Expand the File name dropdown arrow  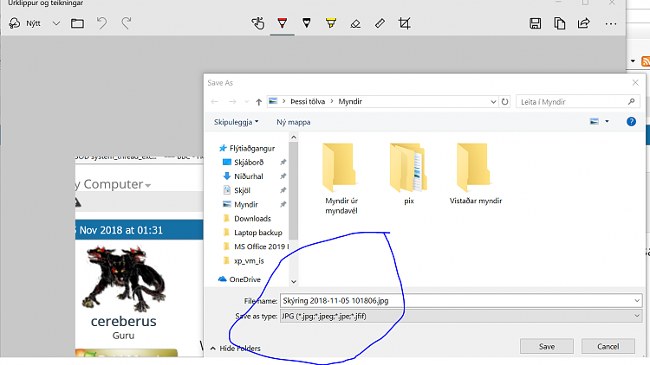(x=637, y=301)
